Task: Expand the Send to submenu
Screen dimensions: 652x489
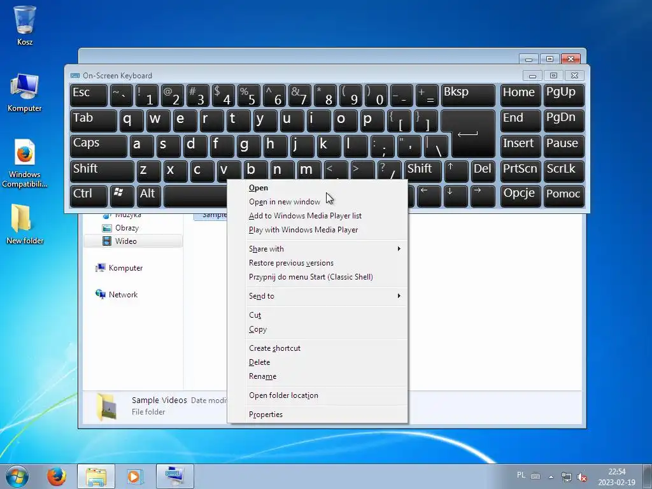Action: (327, 296)
